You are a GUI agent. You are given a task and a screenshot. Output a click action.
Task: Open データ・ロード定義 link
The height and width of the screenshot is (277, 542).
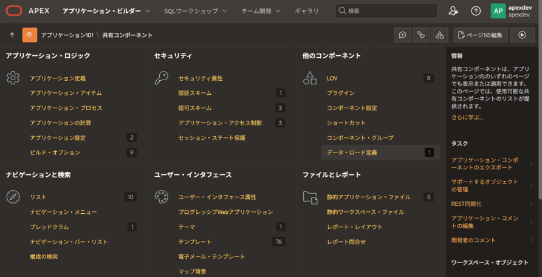[x=352, y=152]
